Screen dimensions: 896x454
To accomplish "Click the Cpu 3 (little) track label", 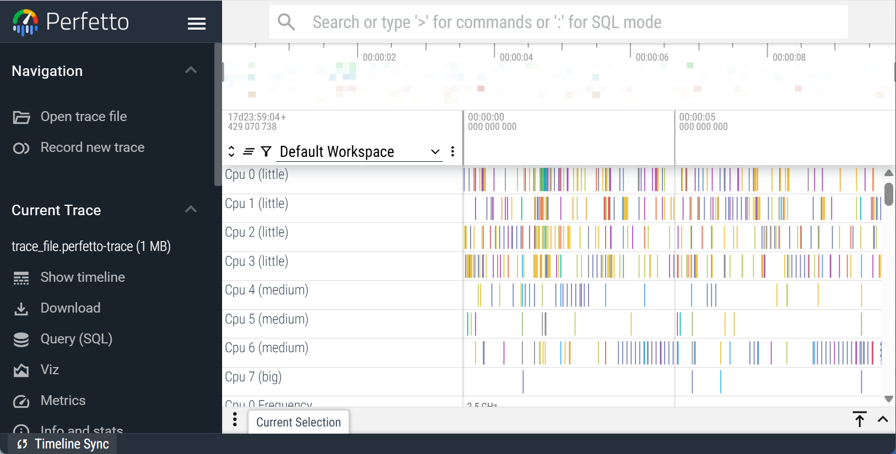I will (256, 261).
